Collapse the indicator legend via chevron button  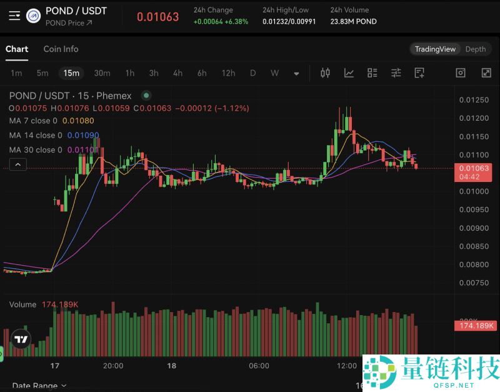tap(17, 164)
